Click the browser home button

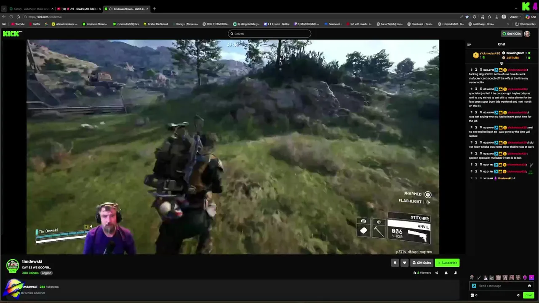18,17
